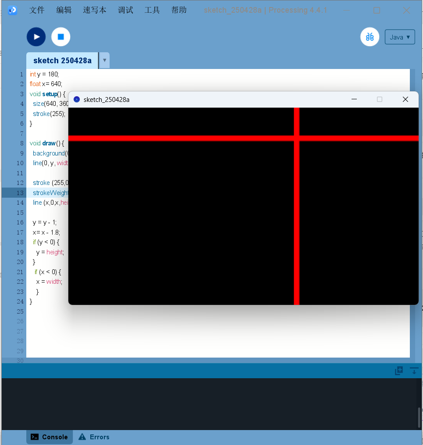Click the console scroll-to-bottom icon
423x445 pixels.
click(x=414, y=371)
